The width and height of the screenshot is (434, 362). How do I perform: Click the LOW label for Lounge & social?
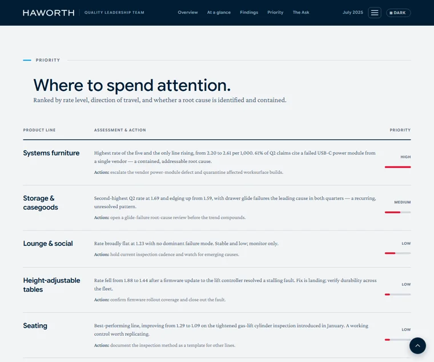pyautogui.click(x=406, y=244)
